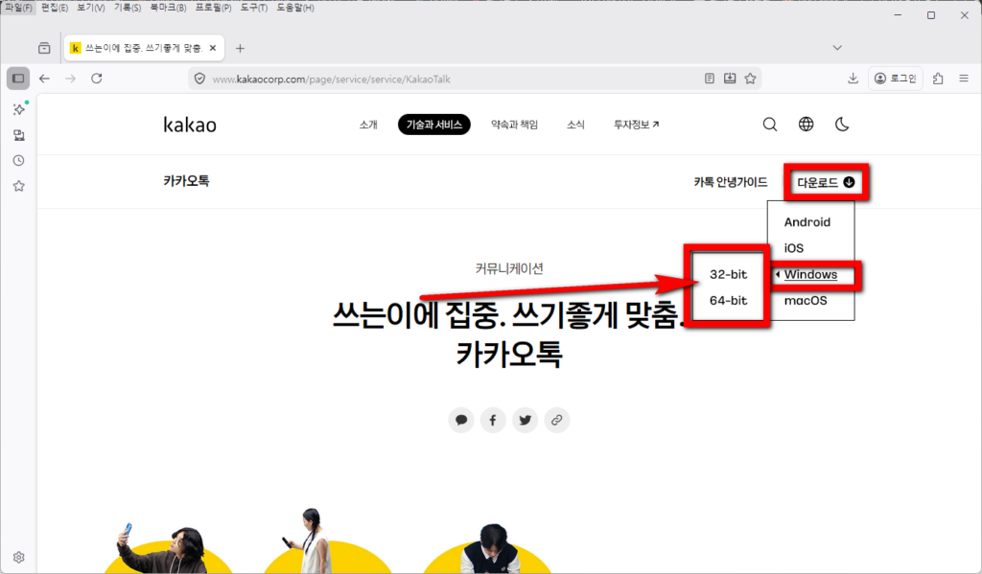Expand the 다운로드 dropdown button
This screenshot has height=574, width=982.
click(x=826, y=182)
